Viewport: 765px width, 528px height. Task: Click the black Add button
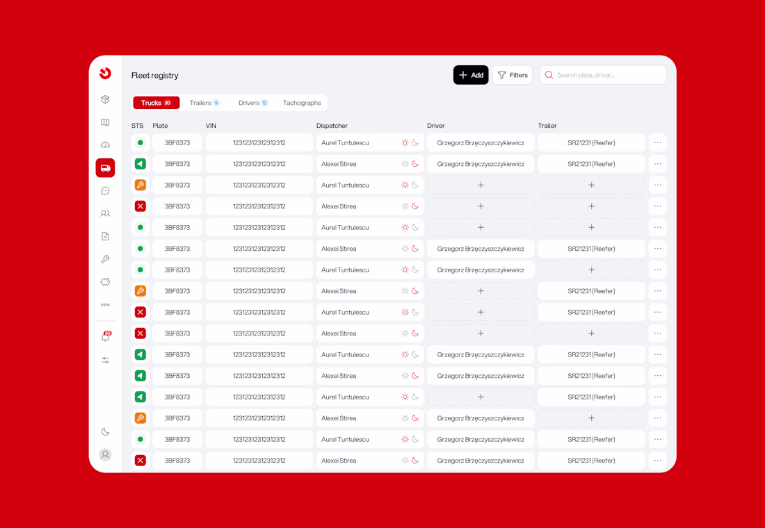(x=471, y=75)
